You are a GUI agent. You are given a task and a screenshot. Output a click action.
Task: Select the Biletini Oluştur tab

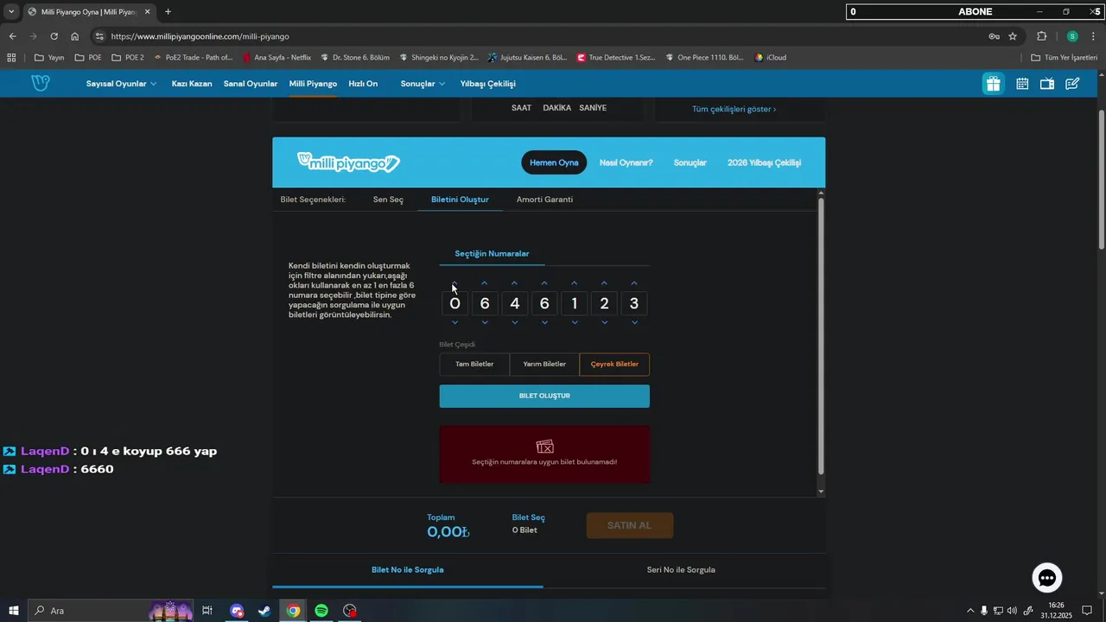[x=460, y=200]
